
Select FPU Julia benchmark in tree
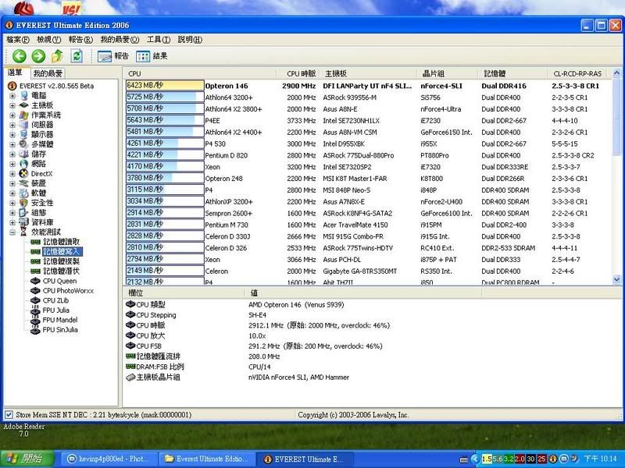[55, 310]
